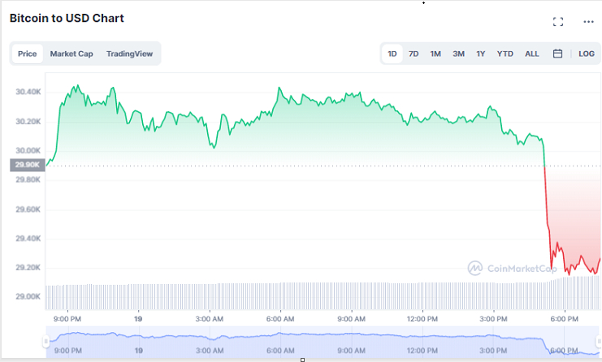Click the fullscreen expand icon

tap(557, 22)
